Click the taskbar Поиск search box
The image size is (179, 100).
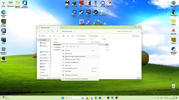pyautogui.click(x=75, y=98)
